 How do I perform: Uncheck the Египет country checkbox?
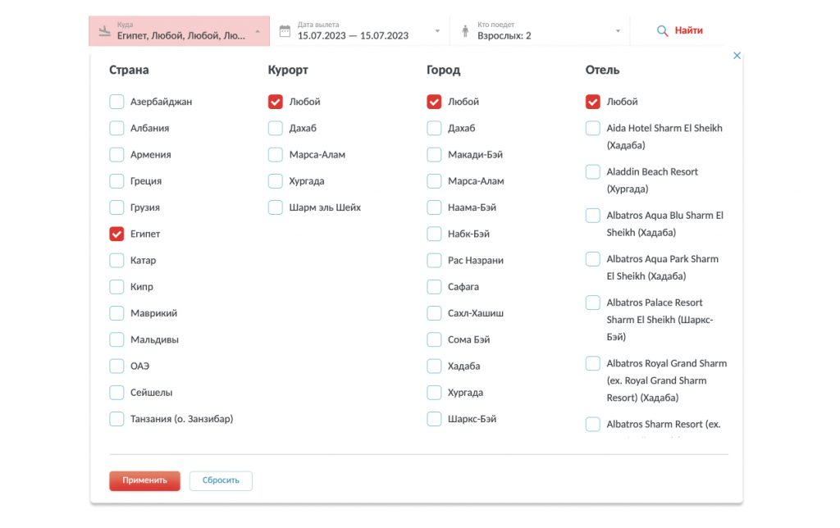pos(116,234)
